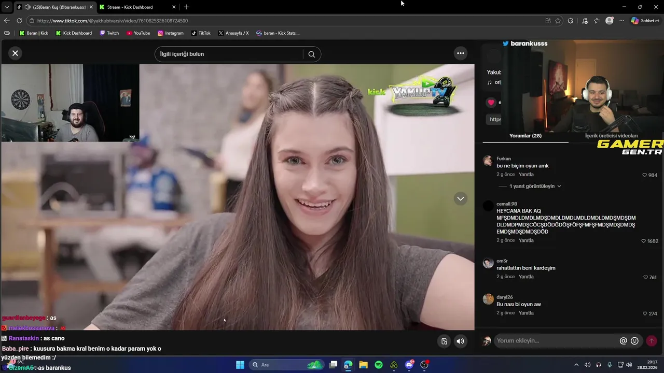Like cemall.98's comment with 1682 likes
The height and width of the screenshot is (373, 664).
(643, 241)
